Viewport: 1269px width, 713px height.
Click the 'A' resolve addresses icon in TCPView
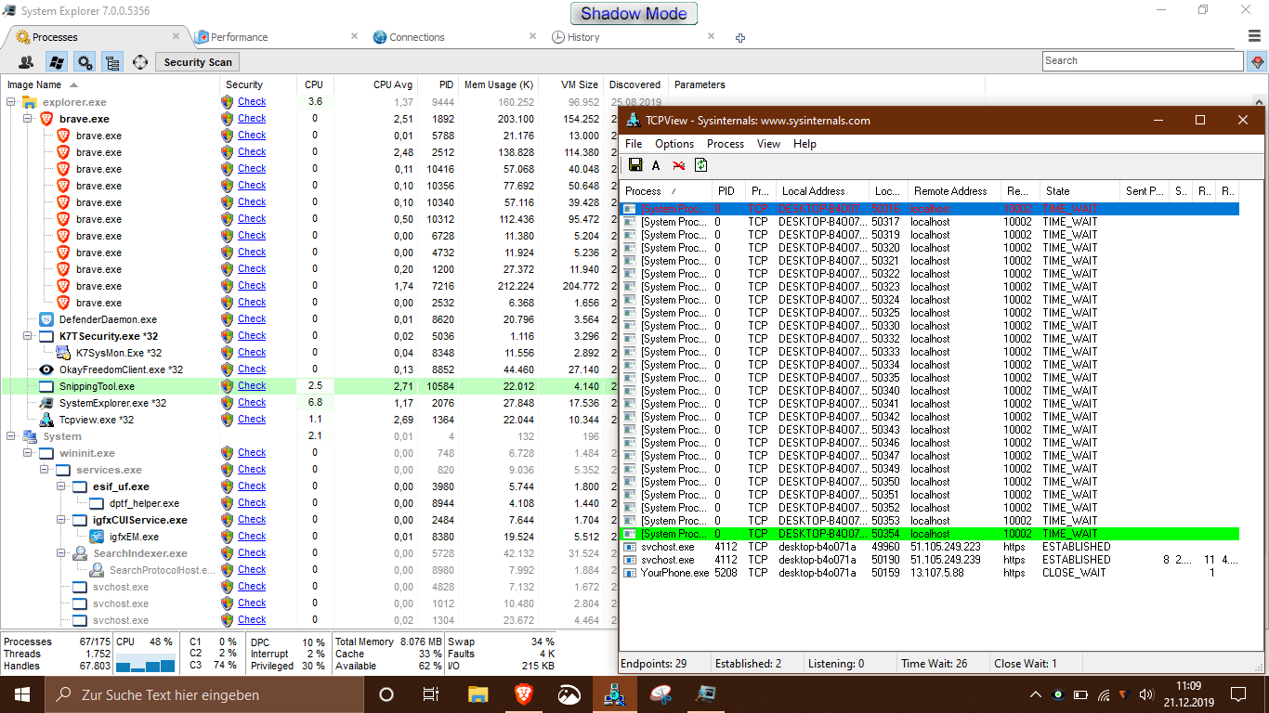tap(656, 165)
